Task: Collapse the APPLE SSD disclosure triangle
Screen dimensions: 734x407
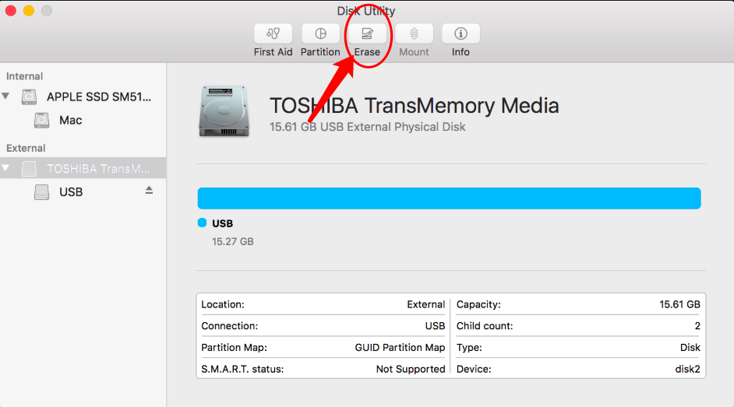Action: pos(5,96)
